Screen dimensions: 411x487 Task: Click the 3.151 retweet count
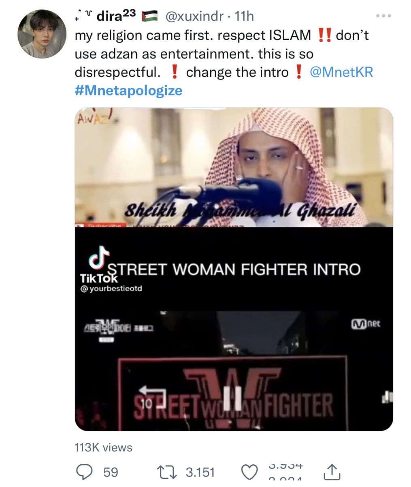click(200, 472)
